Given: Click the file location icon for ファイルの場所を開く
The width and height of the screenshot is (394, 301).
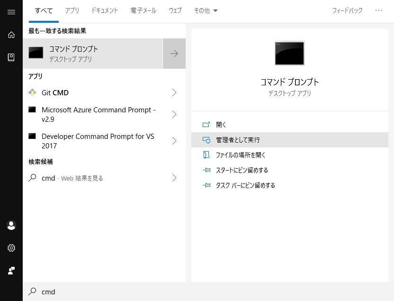Looking at the screenshot, I should [206, 155].
